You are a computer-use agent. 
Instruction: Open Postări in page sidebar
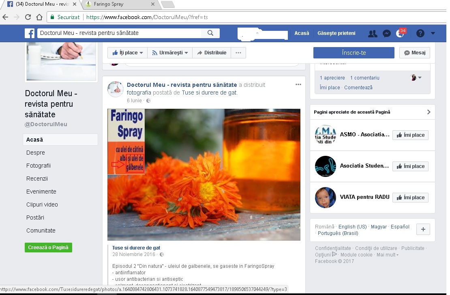[35, 217]
